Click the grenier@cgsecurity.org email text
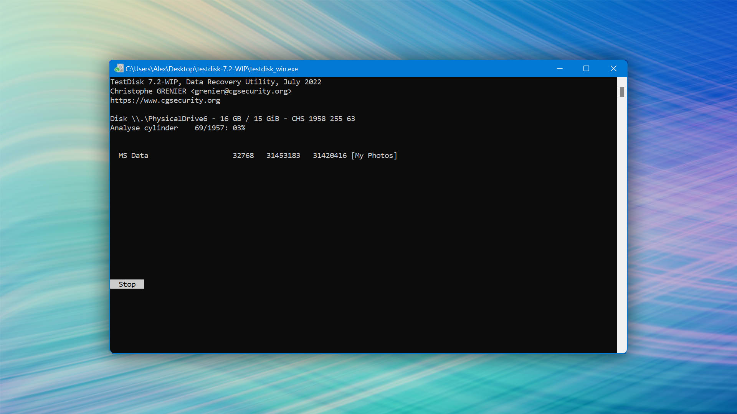This screenshot has height=414, width=737. (x=241, y=91)
